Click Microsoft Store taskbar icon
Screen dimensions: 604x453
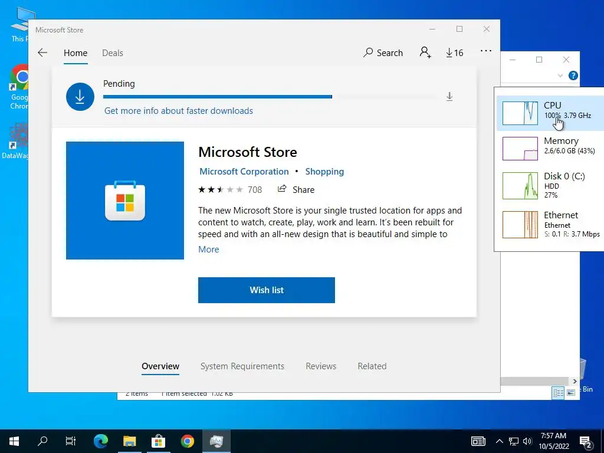pos(158,441)
